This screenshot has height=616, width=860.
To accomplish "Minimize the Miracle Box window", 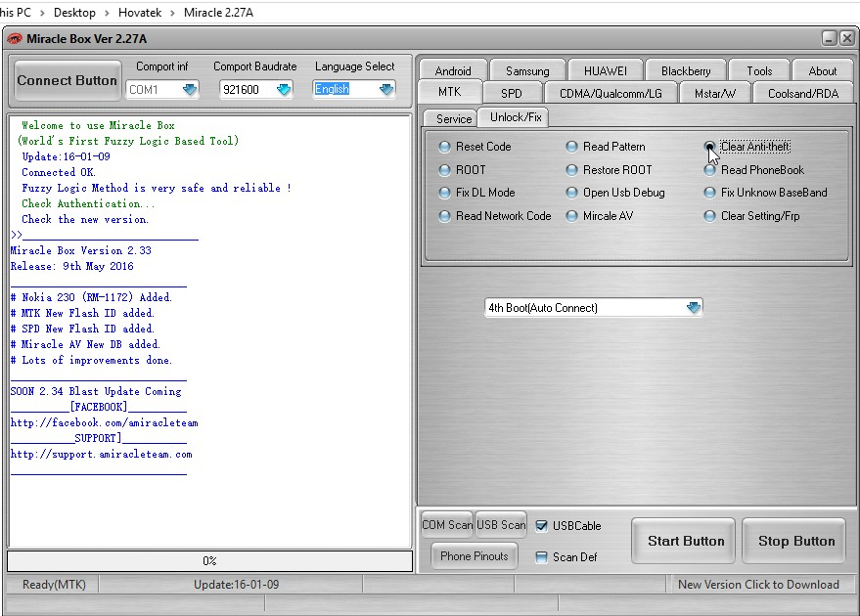I will (830, 38).
